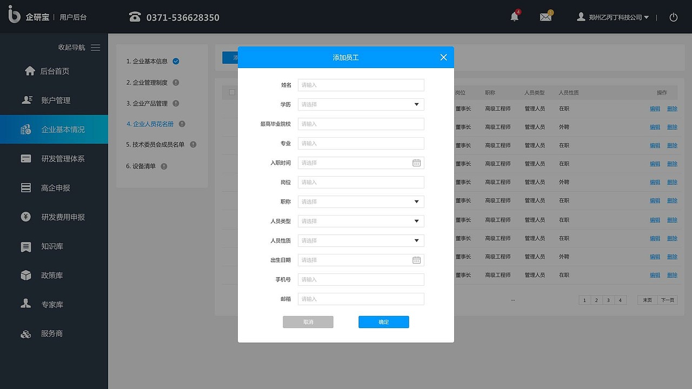Go to page 4 in pagination

coord(620,300)
